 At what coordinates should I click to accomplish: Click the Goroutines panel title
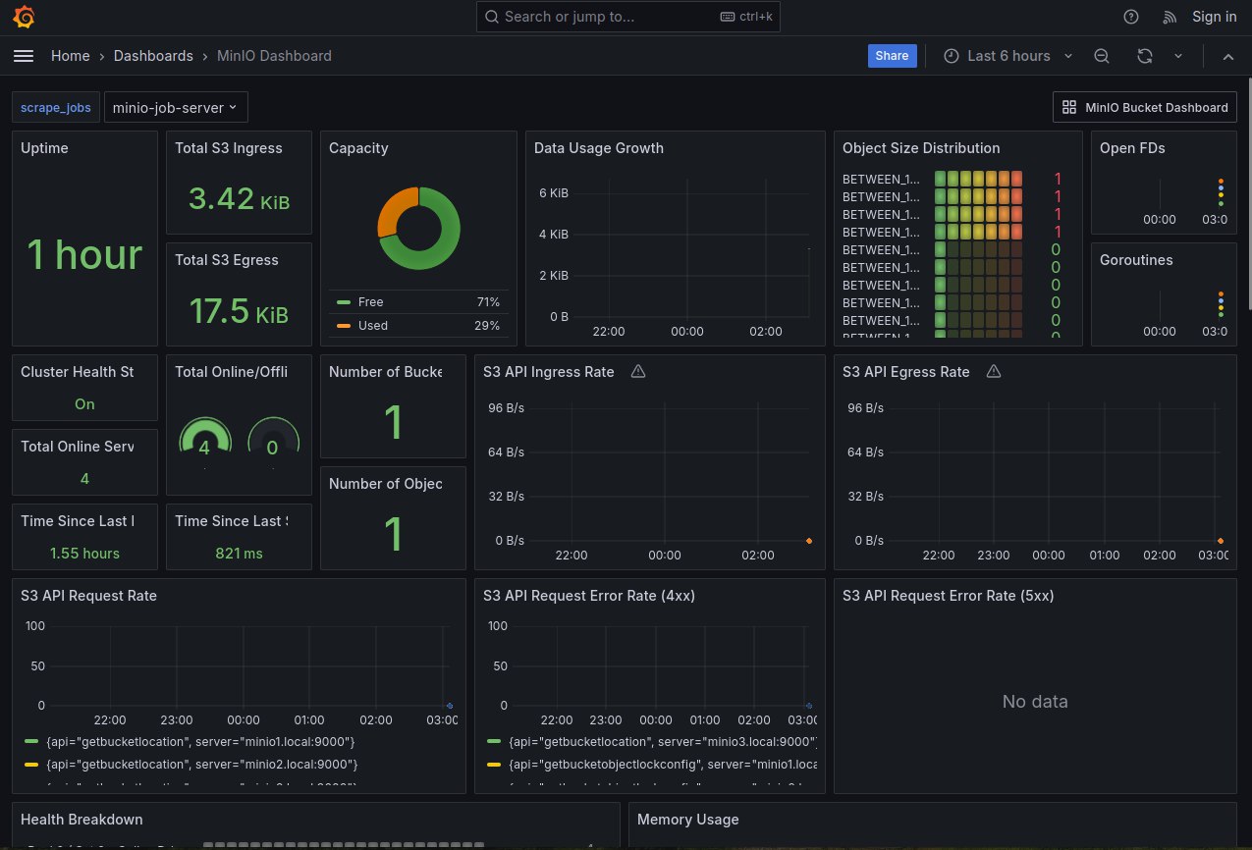1137,260
